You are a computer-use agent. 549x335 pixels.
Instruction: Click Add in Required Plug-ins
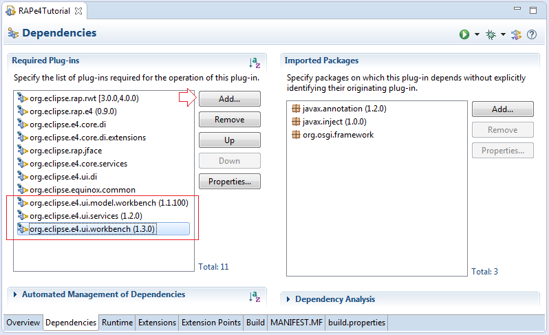point(230,99)
